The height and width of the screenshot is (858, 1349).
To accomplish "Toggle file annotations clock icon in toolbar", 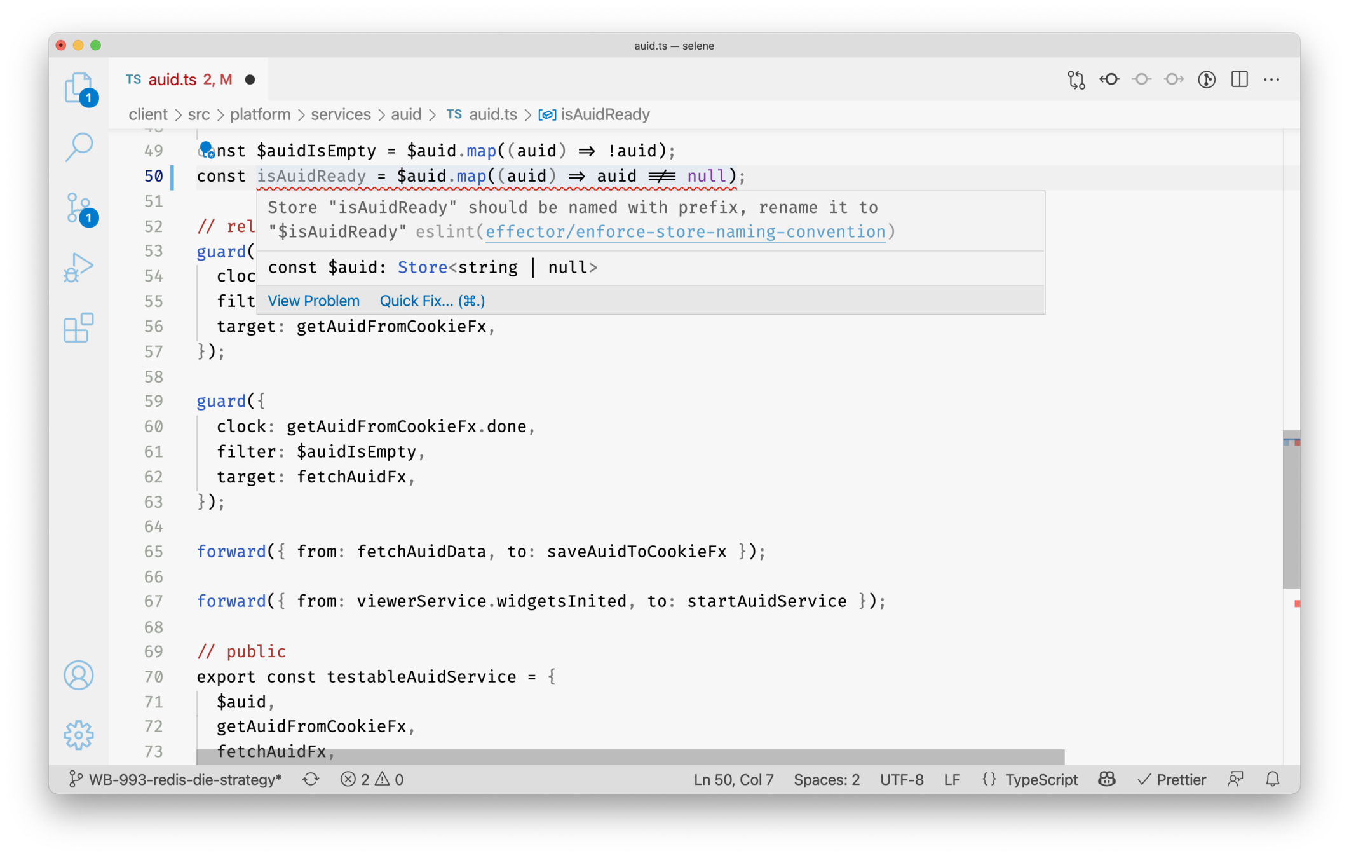I will [1207, 79].
